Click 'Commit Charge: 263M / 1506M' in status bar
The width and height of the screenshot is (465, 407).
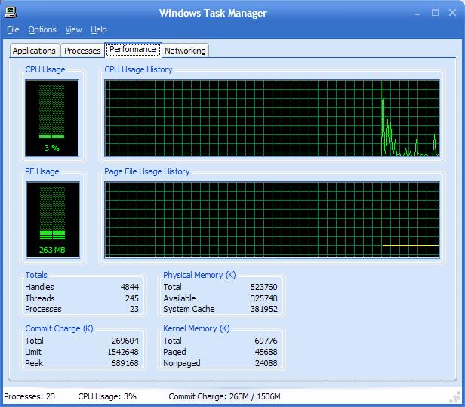tap(224, 396)
